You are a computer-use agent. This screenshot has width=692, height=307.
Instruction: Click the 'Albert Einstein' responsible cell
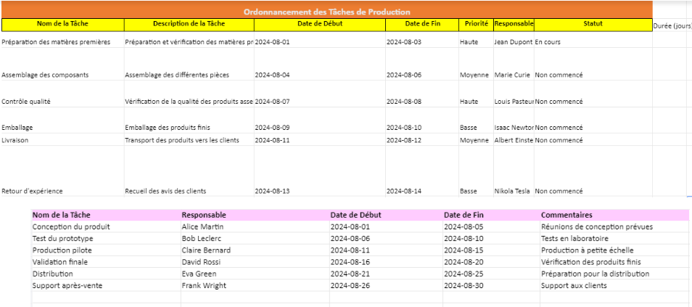tap(514, 140)
